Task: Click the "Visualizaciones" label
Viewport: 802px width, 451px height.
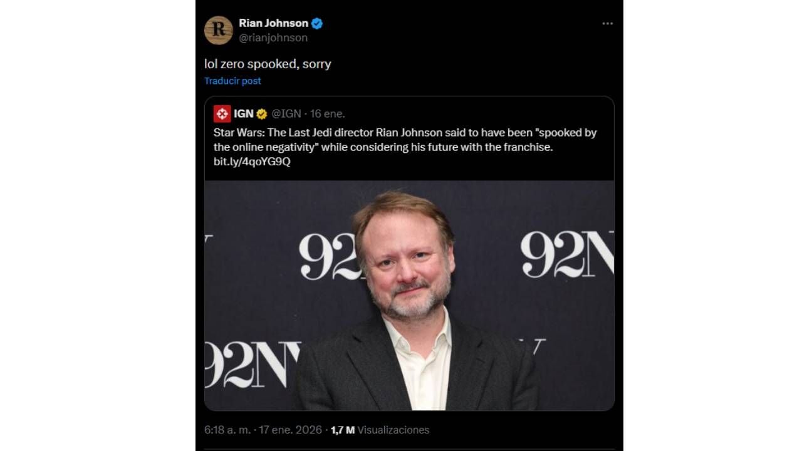Action: coord(393,430)
